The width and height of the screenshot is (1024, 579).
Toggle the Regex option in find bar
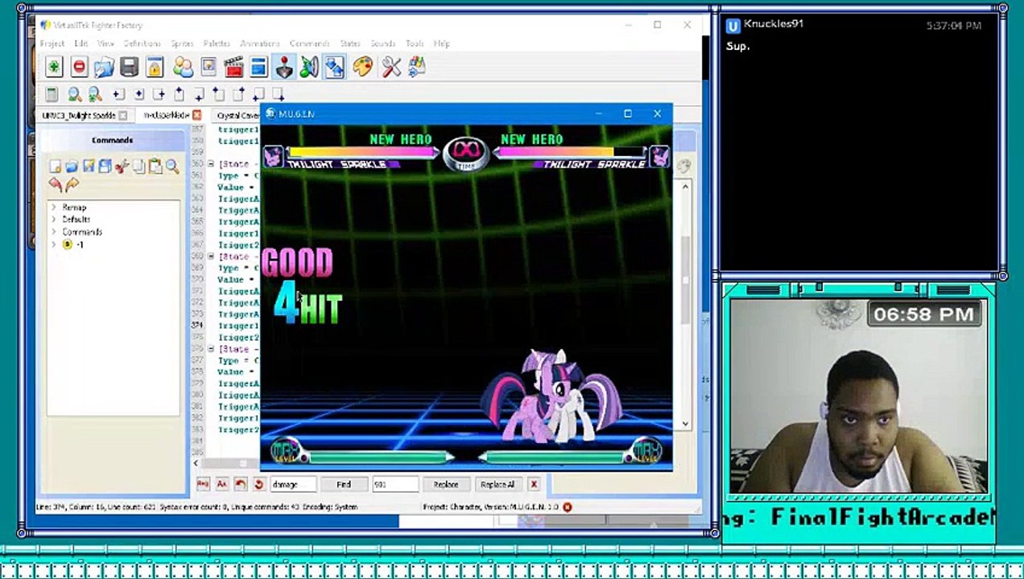click(x=203, y=484)
